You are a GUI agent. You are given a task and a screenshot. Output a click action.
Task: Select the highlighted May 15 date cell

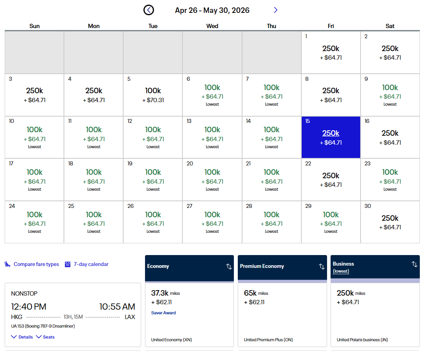click(x=331, y=137)
